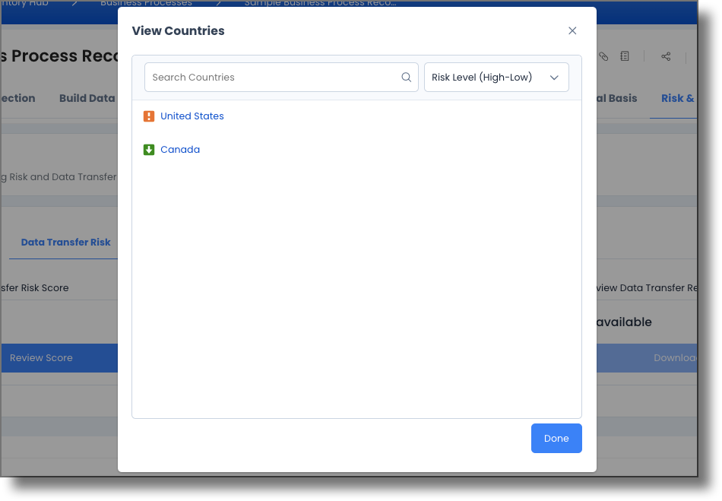Click the orange high-risk indicator beside United States
This screenshot has height=501, width=722.
point(149,116)
